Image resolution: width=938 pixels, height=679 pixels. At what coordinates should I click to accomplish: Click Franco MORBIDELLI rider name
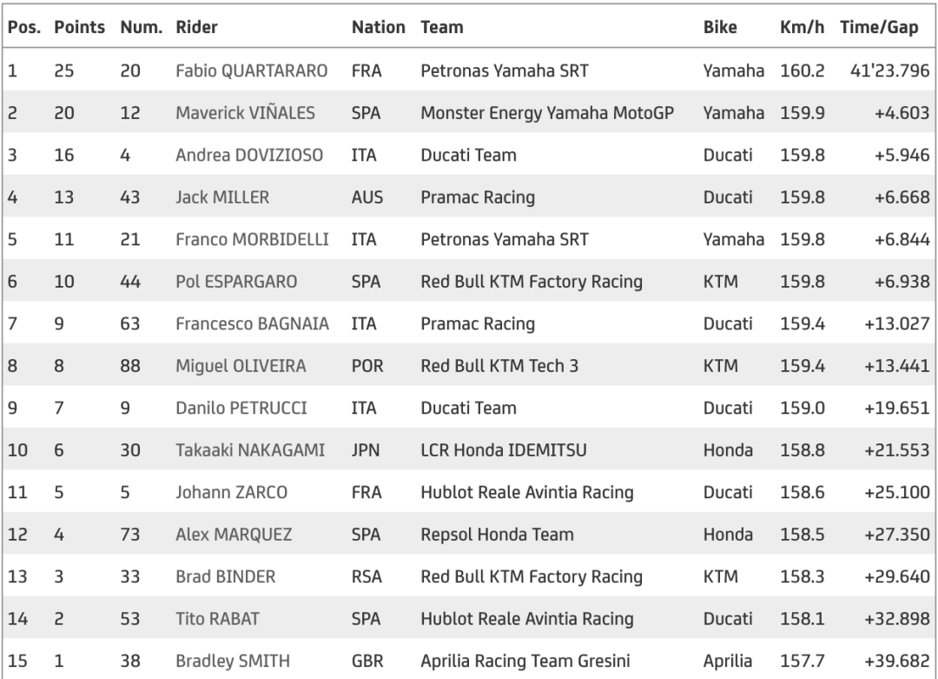[x=252, y=239]
